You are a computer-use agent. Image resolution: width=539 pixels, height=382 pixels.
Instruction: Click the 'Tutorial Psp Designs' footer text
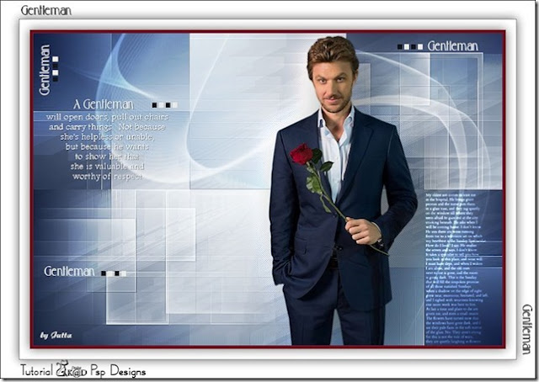[83, 369]
